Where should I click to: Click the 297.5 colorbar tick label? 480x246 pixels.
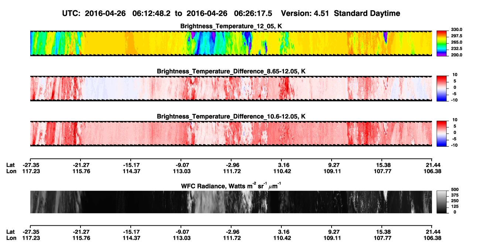(x=456, y=36)
